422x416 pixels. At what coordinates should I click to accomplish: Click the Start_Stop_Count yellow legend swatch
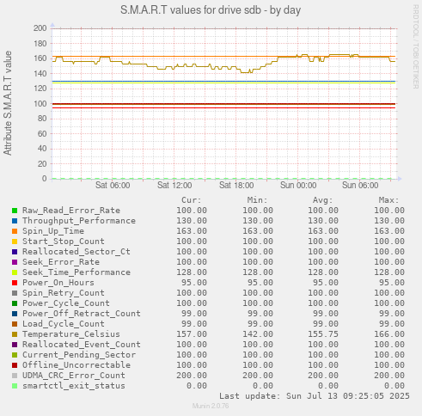(x=15, y=242)
